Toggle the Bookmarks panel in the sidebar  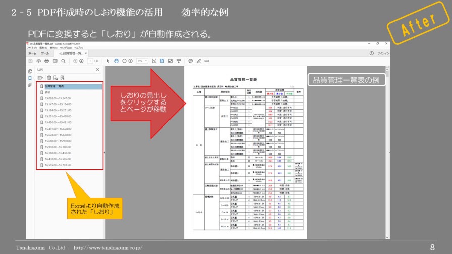tap(30, 78)
